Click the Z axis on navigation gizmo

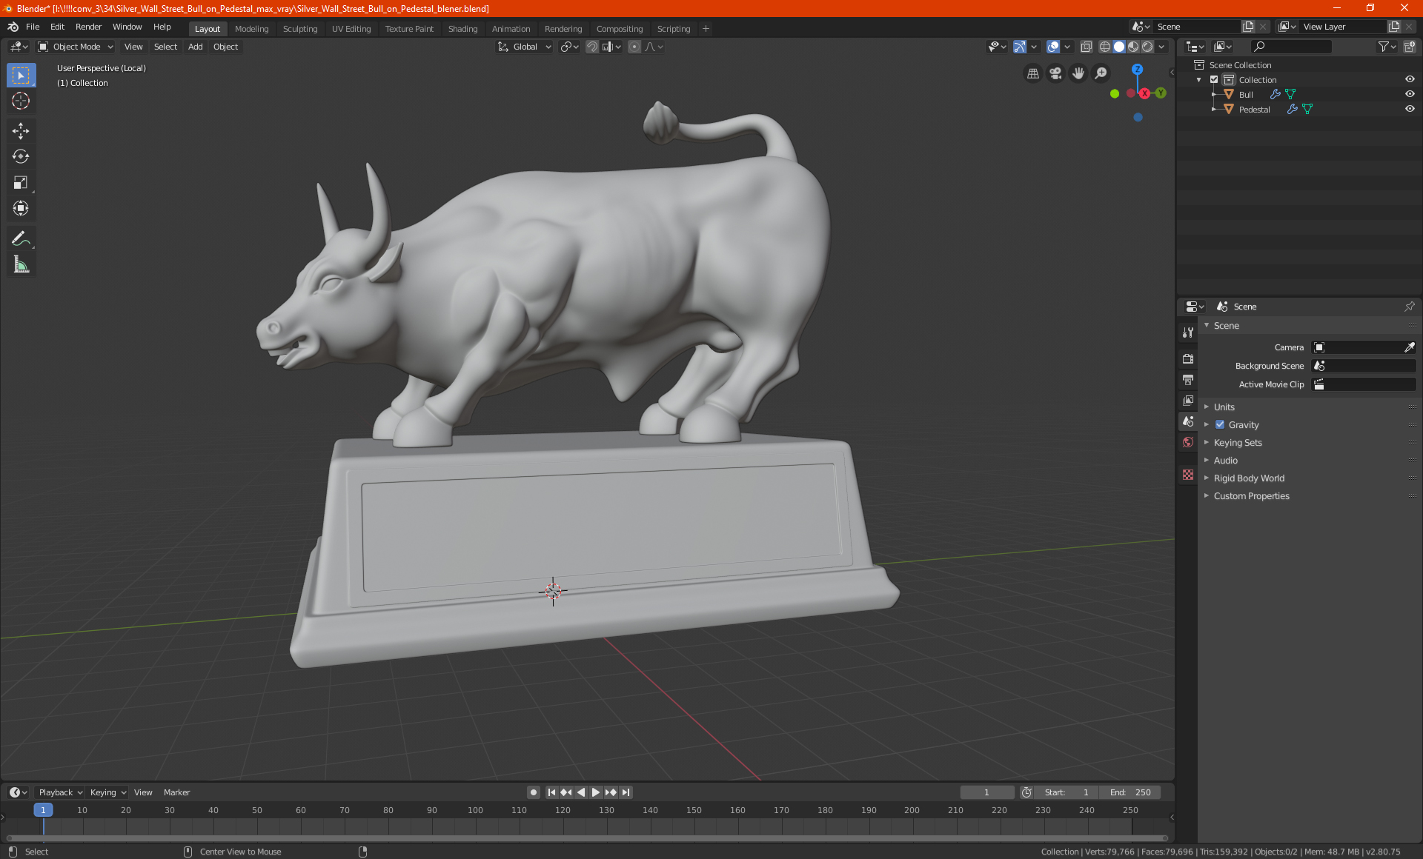tap(1137, 69)
